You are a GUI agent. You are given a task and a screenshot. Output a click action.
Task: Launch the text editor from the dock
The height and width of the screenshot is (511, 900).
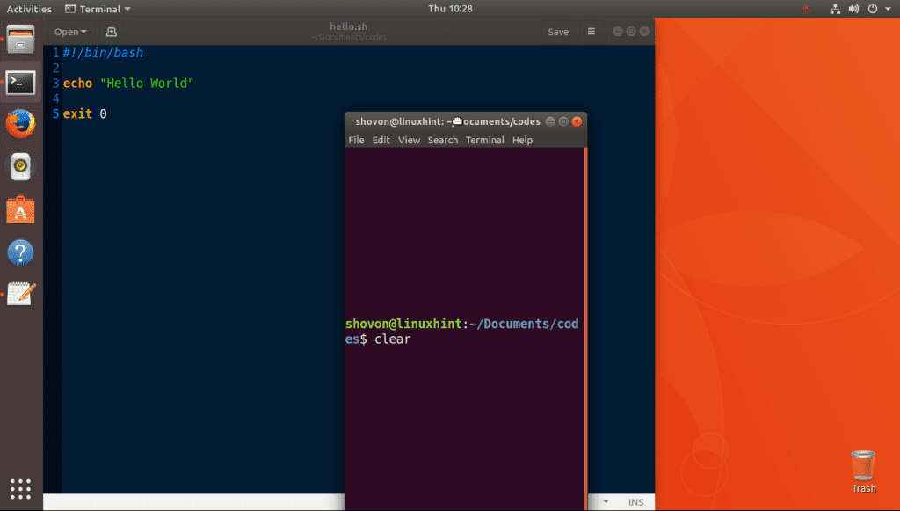[x=20, y=294]
